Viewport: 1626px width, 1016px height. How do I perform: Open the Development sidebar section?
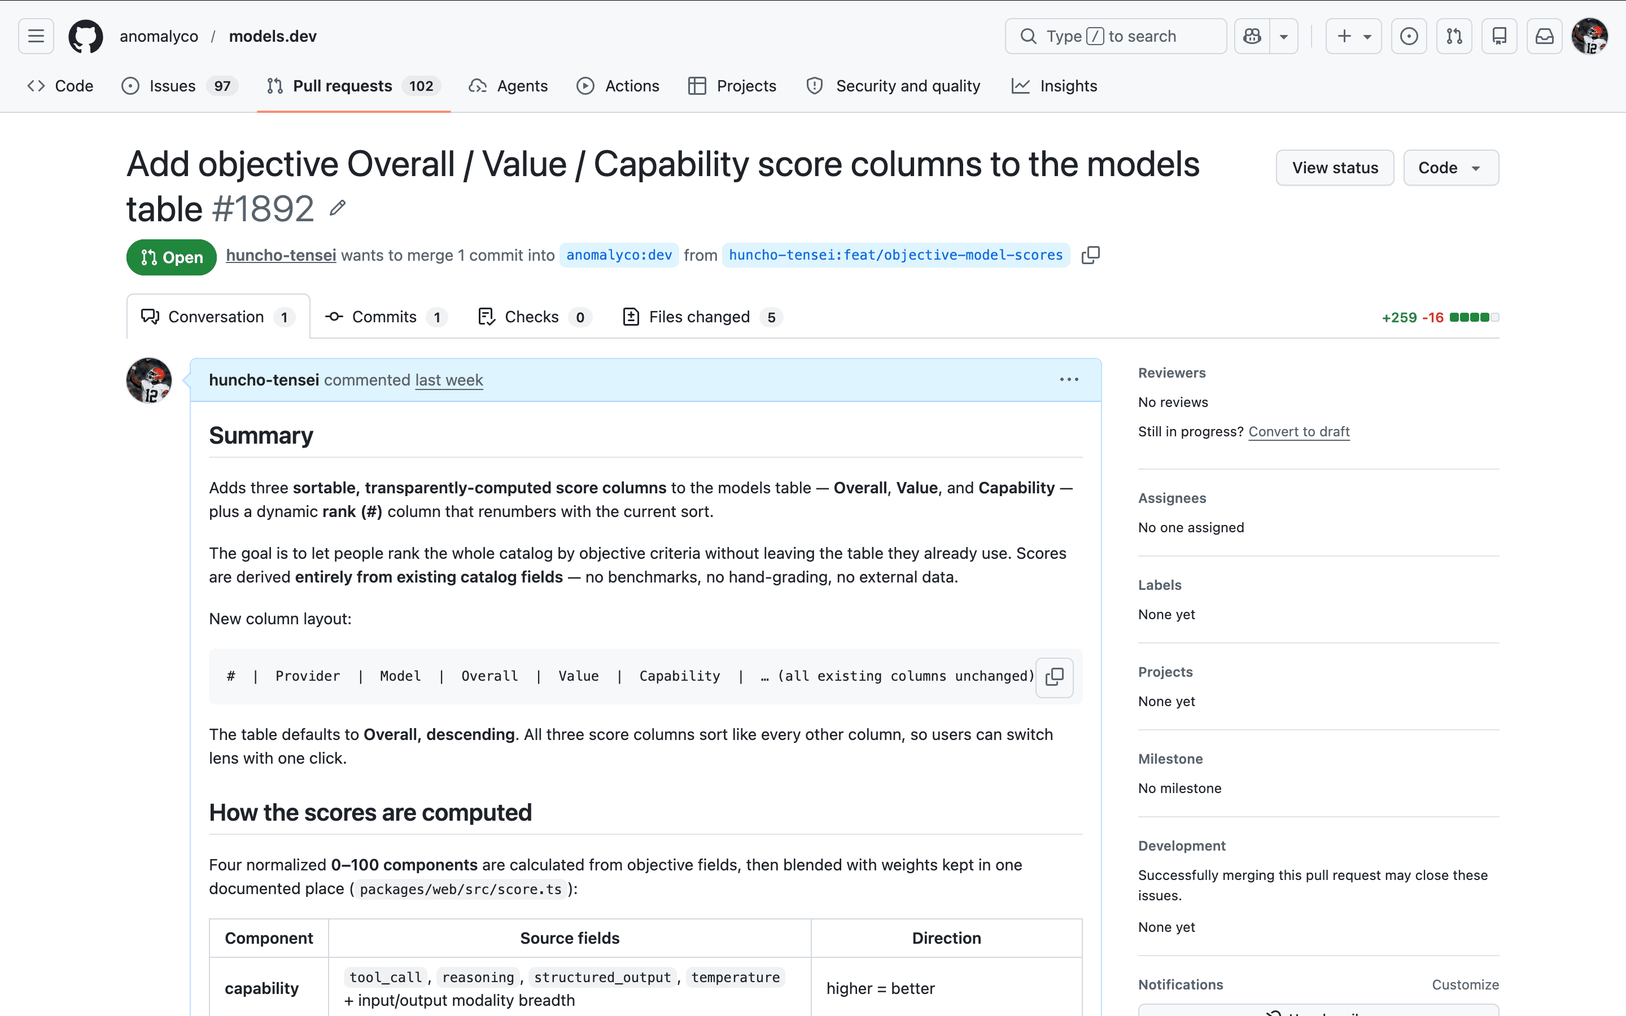pyautogui.click(x=1182, y=846)
